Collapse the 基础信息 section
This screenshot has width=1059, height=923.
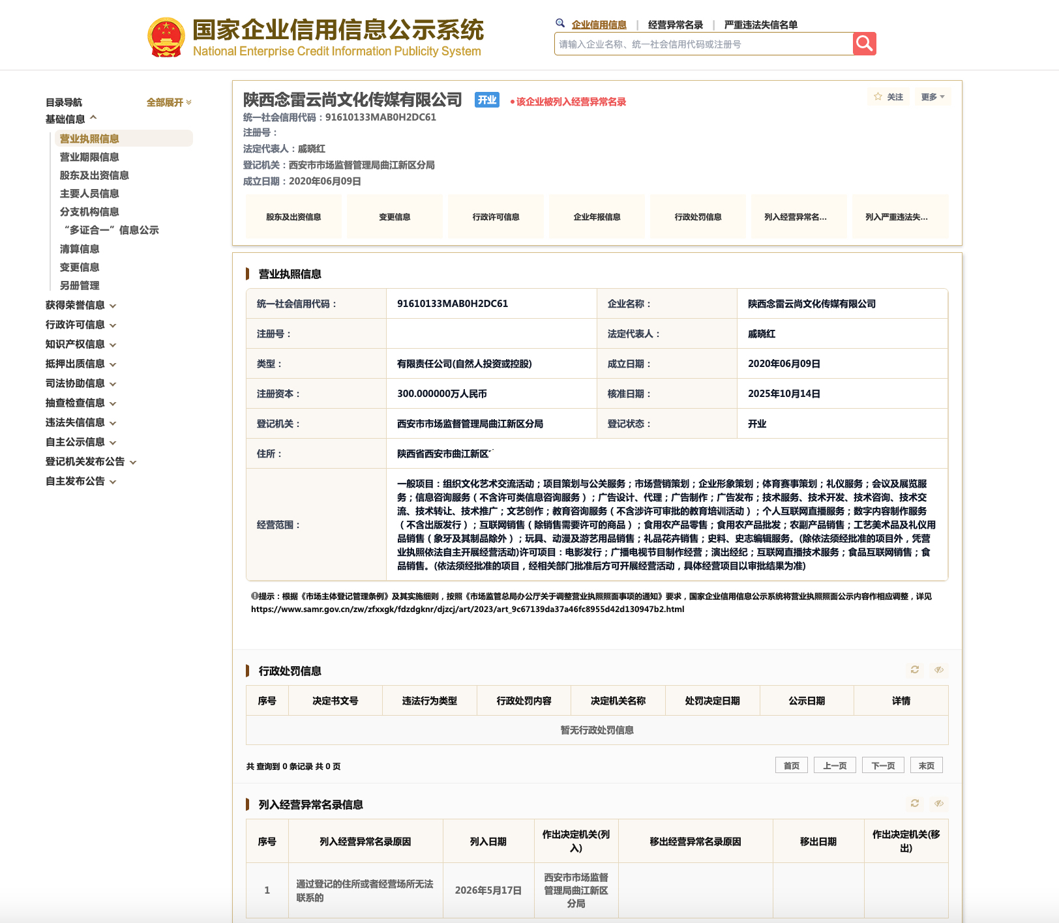[x=71, y=119]
